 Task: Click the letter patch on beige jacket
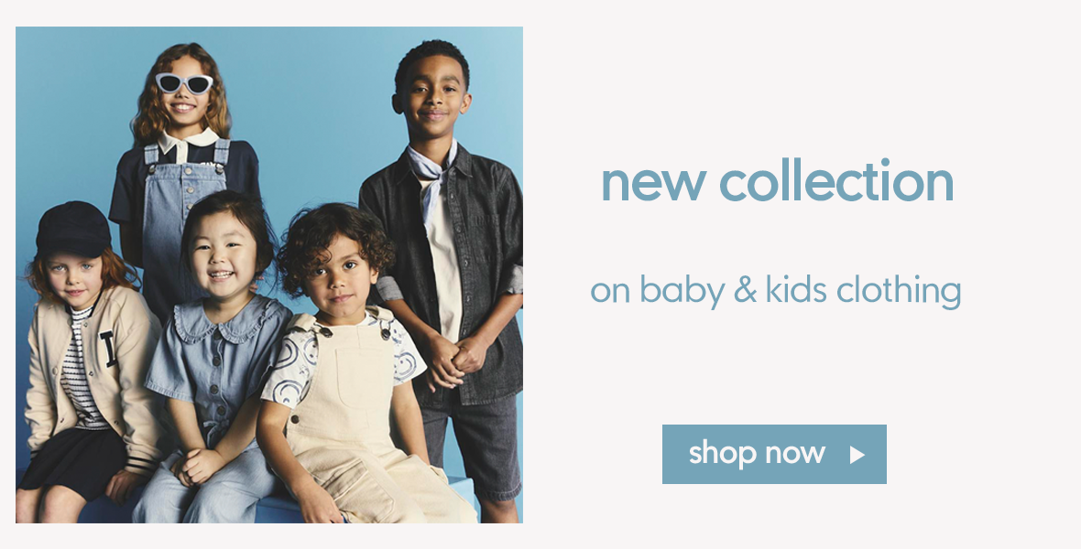coord(109,349)
